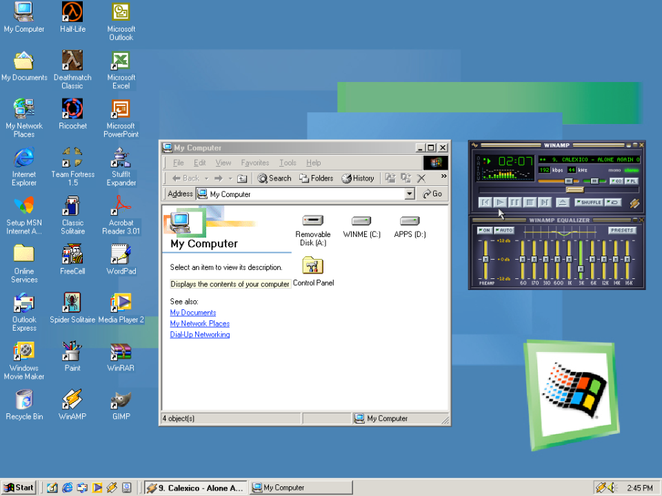Toggle the EQ button in Winamp

point(618,181)
